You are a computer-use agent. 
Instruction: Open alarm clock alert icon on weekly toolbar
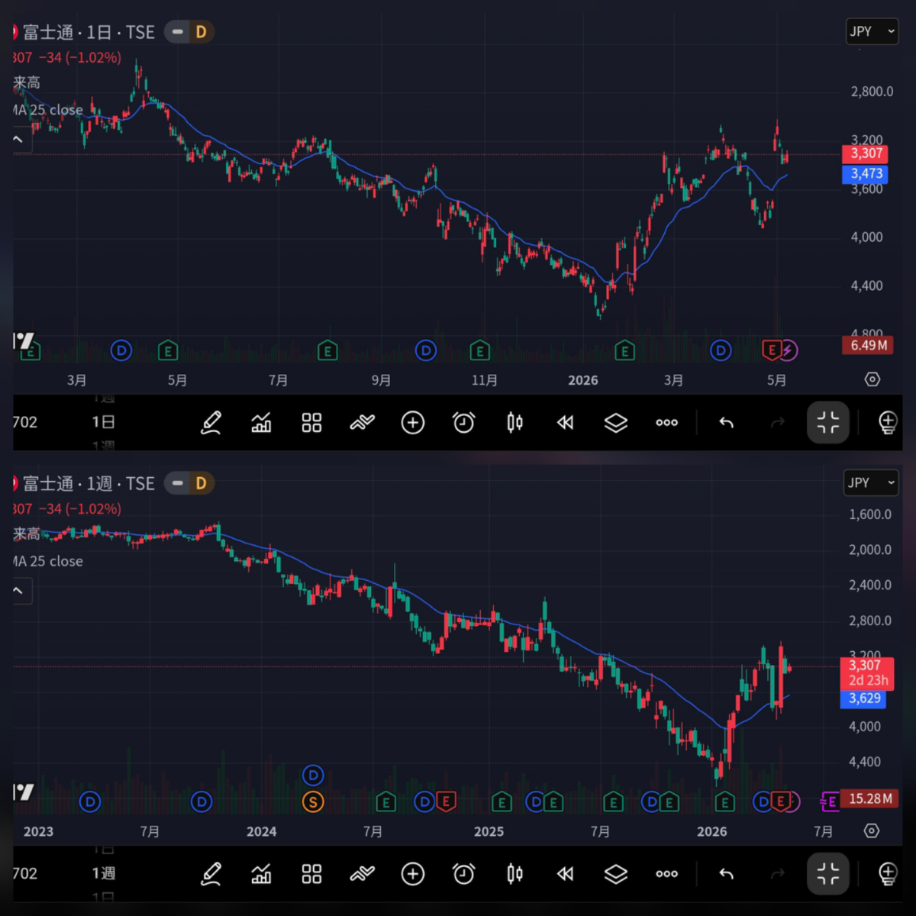[463, 873]
